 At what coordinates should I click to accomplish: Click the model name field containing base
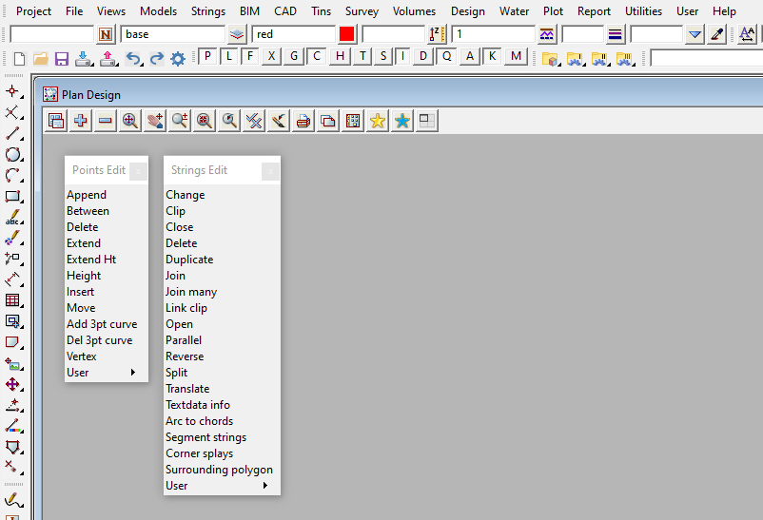(172, 34)
